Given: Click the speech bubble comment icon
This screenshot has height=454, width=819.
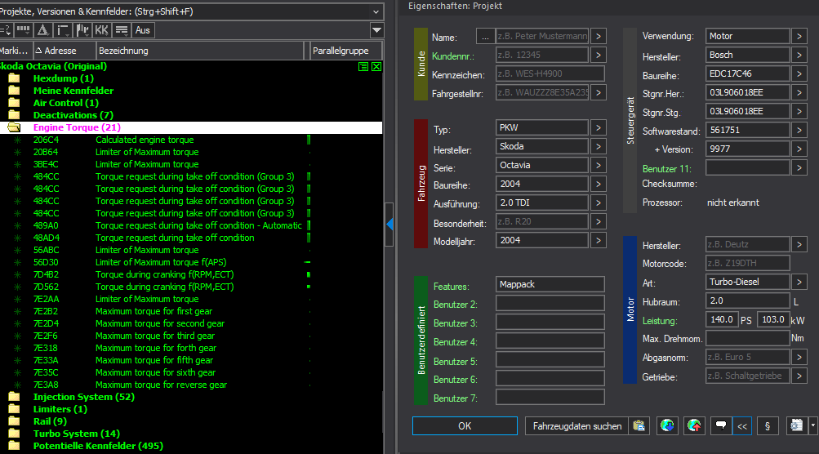Looking at the screenshot, I should 720,425.
